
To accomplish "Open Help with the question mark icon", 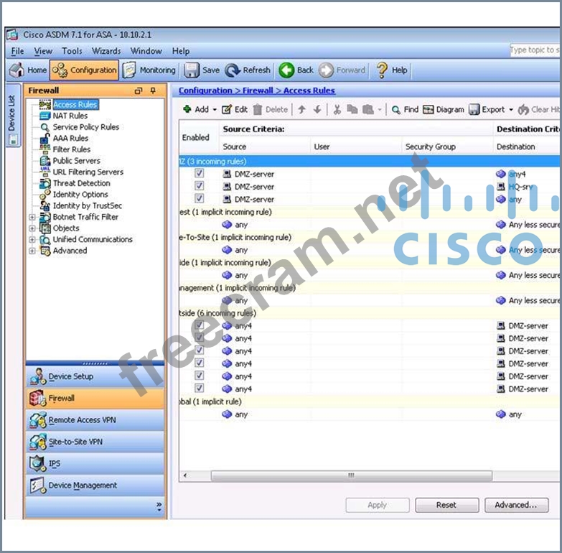I will point(382,70).
